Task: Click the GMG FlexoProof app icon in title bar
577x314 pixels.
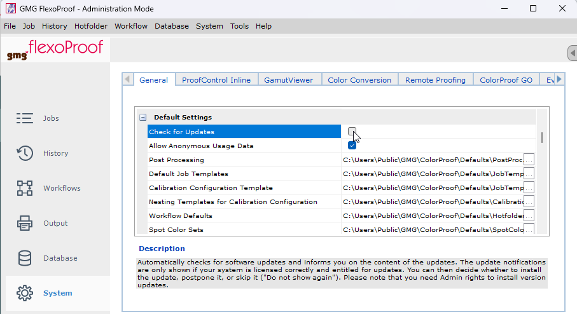Action: 11,8
